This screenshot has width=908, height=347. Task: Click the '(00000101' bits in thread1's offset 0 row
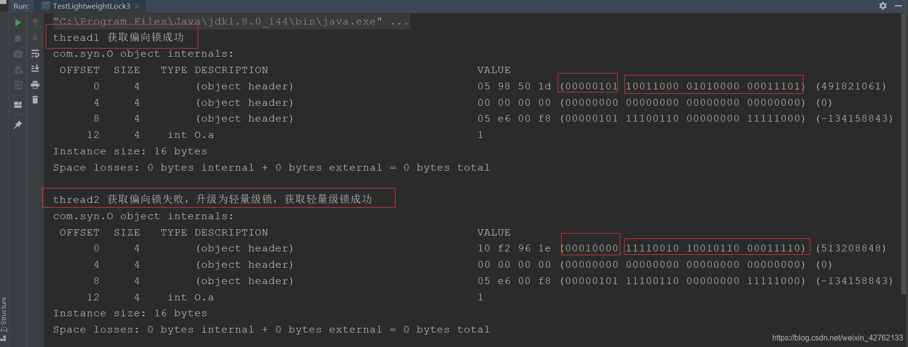click(589, 87)
